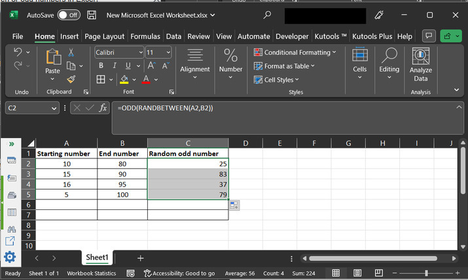Click the Cut scissors icon
Screen dimensions: 468x280
pos(71,52)
